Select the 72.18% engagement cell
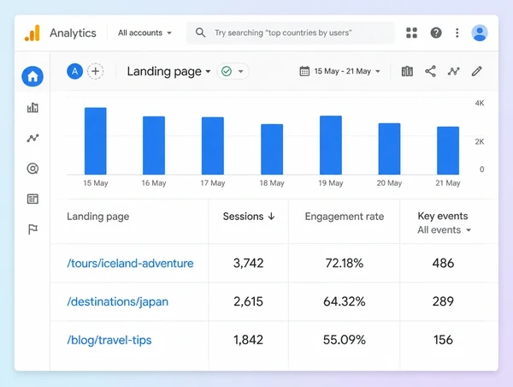The width and height of the screenshot is (513, 387). pos(345,263)
